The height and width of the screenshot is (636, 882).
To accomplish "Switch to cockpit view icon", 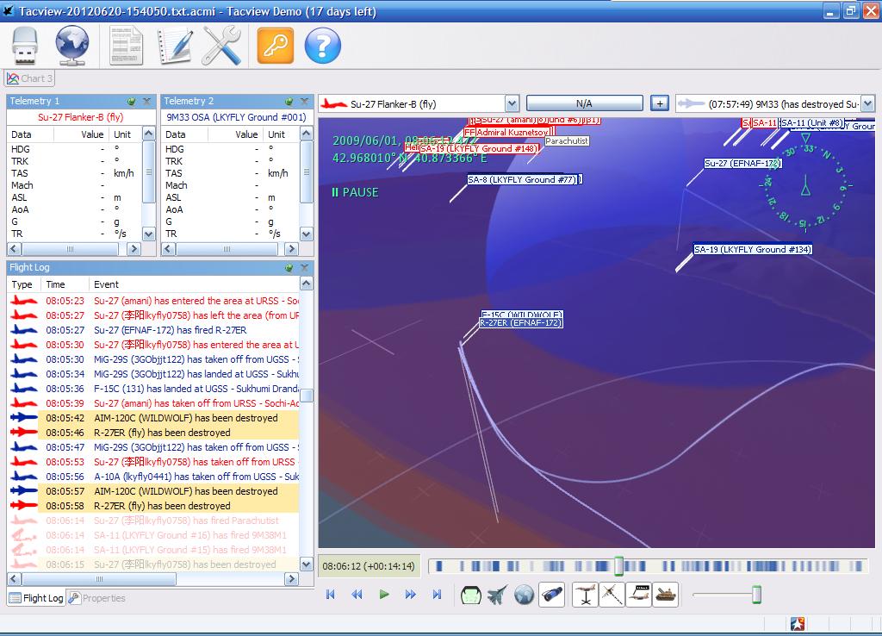I will click(x=471, y=595).
